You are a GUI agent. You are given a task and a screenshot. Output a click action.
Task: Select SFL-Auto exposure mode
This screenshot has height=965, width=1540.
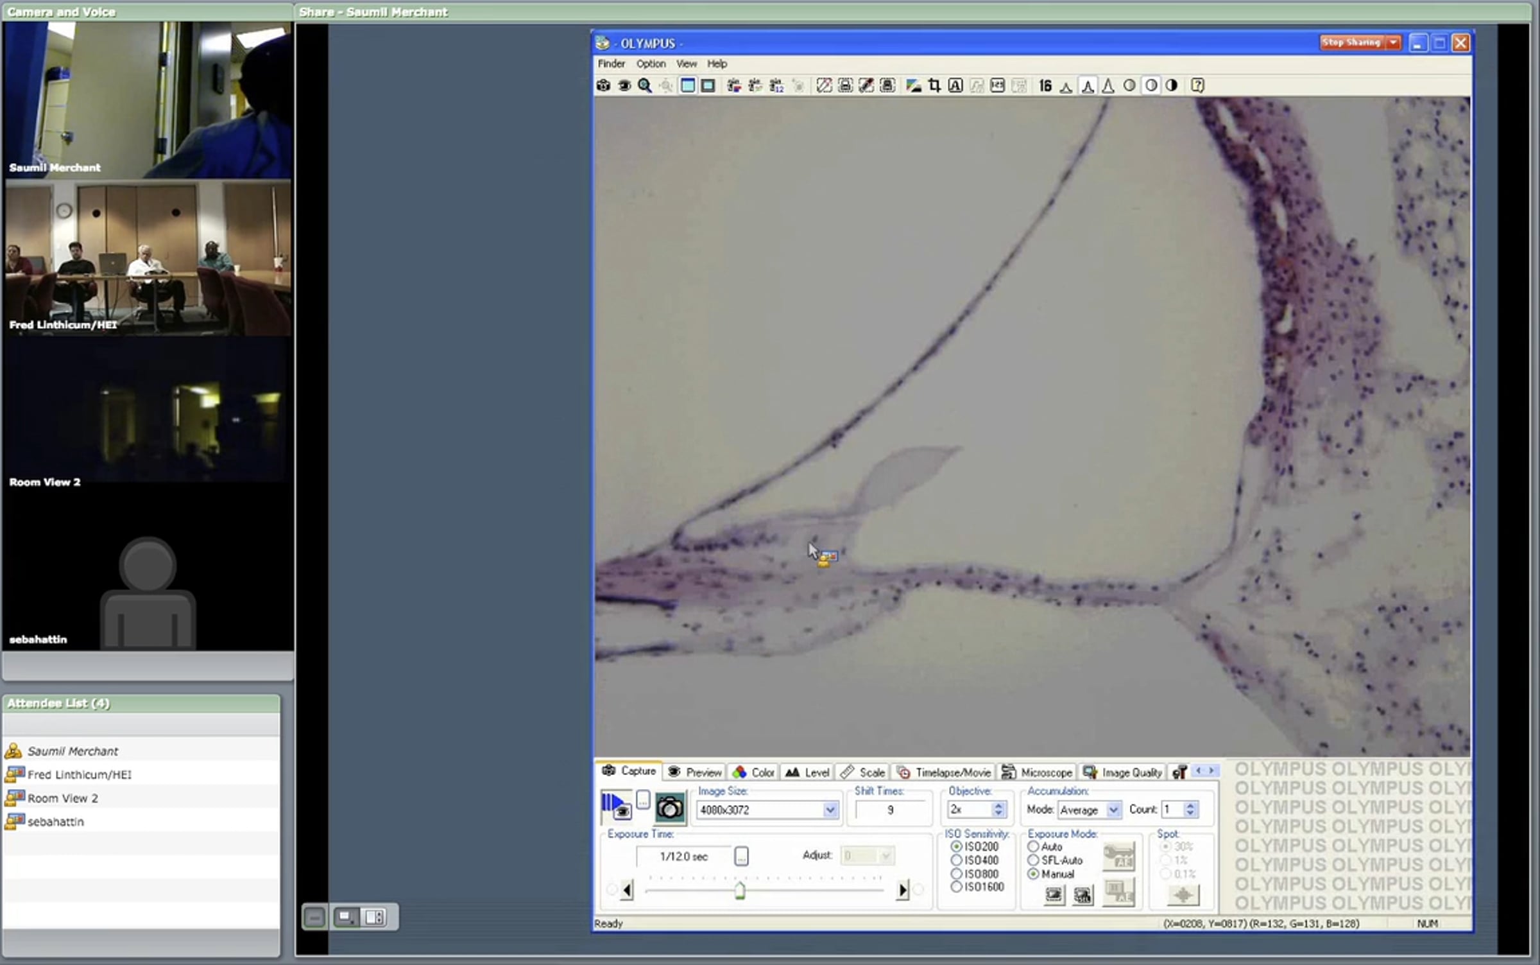[1055, 860]
